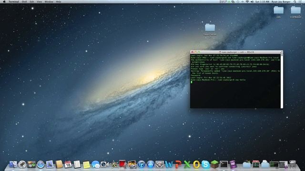Open Finder from the dock
This screenshot has height=171, width=305.
[13, 164]
